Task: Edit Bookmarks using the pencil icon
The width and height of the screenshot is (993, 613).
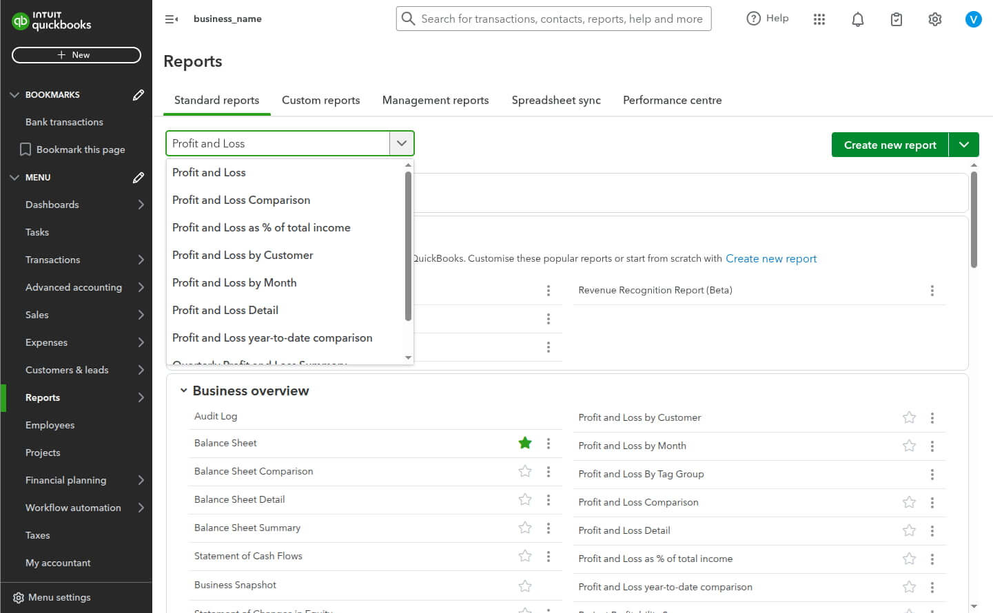Action: 139,95
